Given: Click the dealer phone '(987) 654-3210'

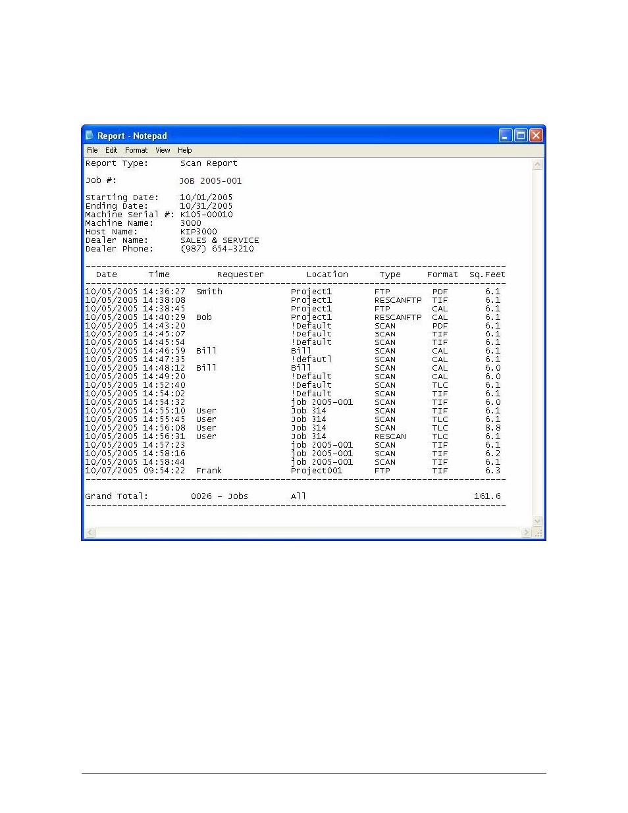Looking at the screenshot, I should 217,249.
